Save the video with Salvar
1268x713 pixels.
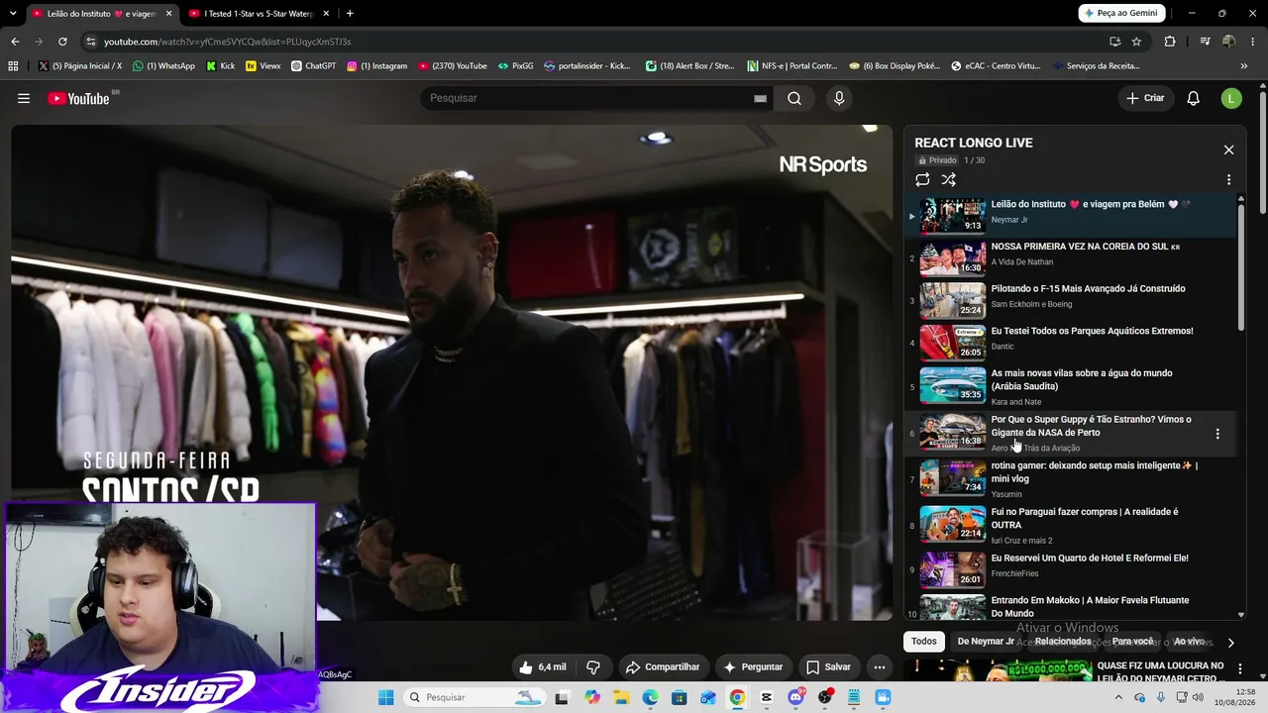pyautogui.click(x=828, y=666)
